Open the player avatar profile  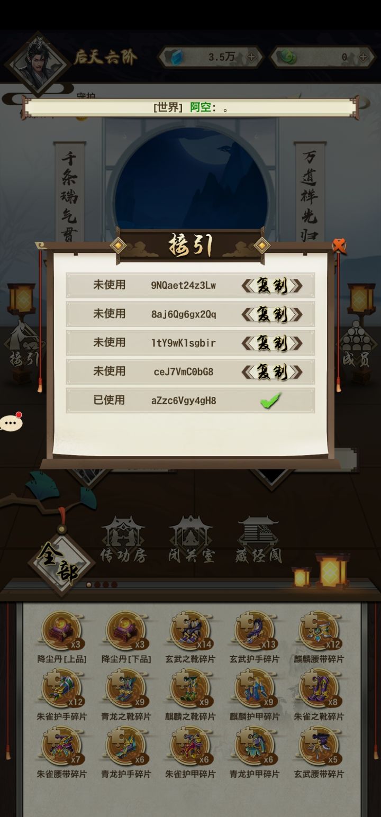[x=38, y=62]
